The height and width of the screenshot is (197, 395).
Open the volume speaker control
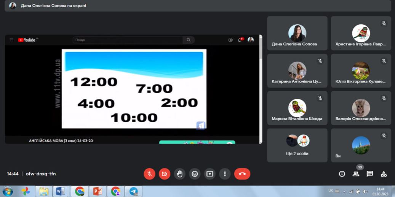365,191
